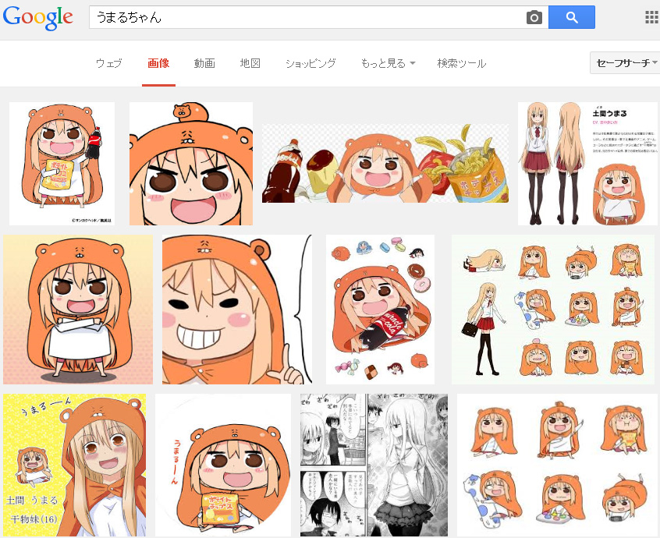Go to the ショッピング tab

pyautogui.click(x=310, y=63)
